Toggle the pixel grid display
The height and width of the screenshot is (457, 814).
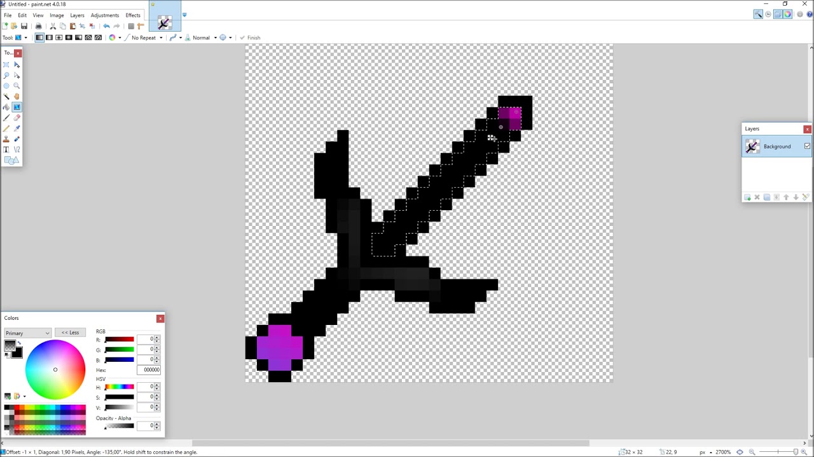131,26
